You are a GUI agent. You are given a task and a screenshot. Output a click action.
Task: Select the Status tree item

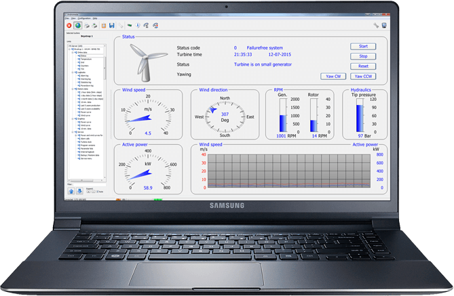point(83,56)
